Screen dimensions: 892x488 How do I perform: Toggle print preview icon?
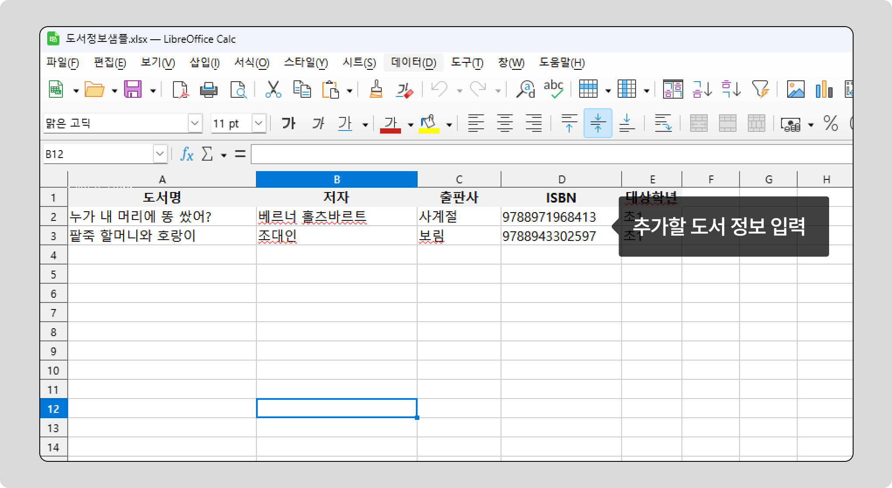coord(238,90)
